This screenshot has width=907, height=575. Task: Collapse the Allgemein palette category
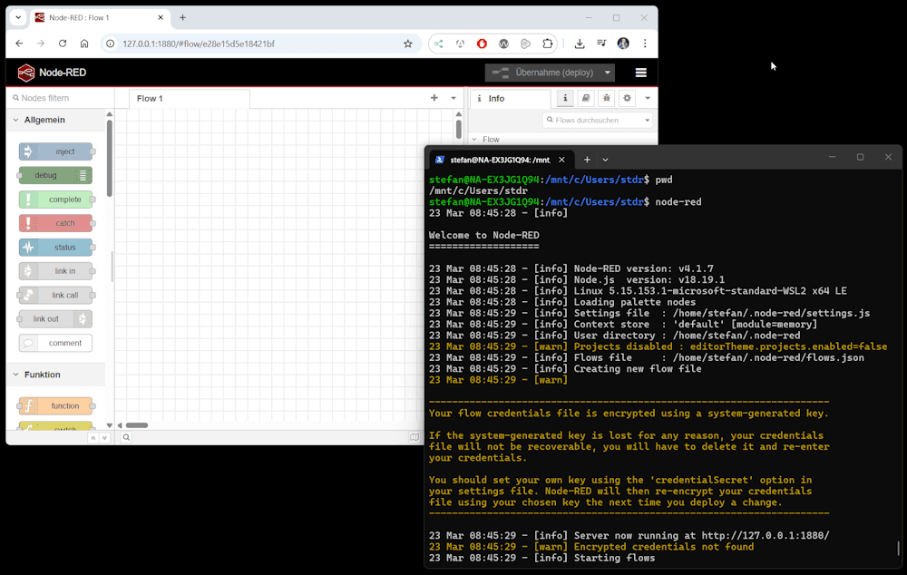coord(15,119)
